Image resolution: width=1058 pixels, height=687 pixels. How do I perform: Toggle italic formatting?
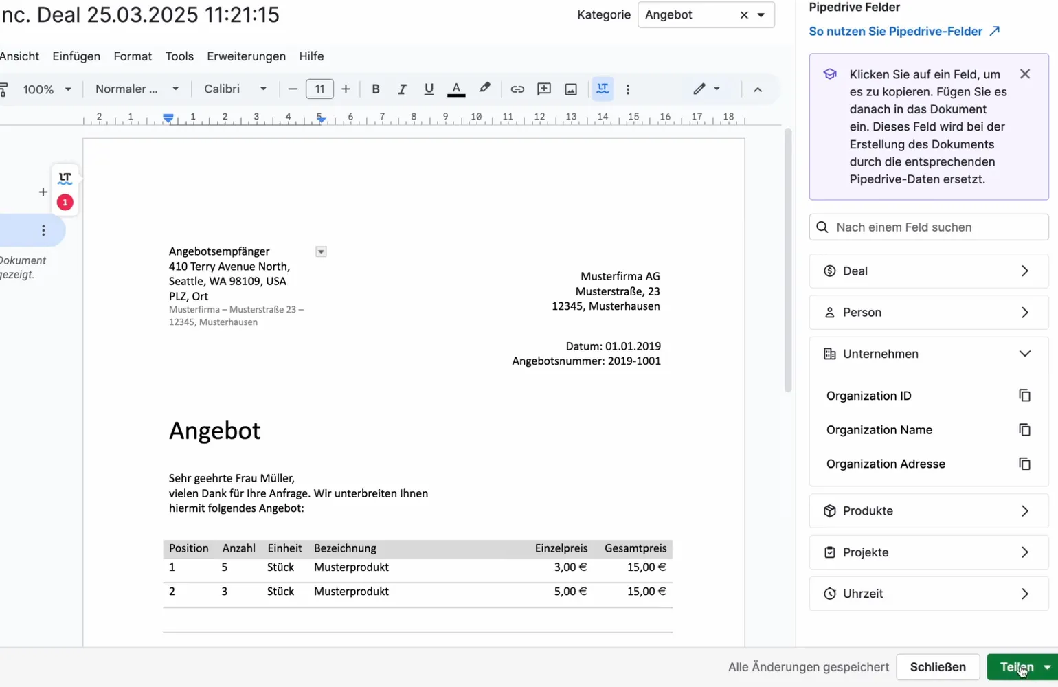tap(402, 89)
